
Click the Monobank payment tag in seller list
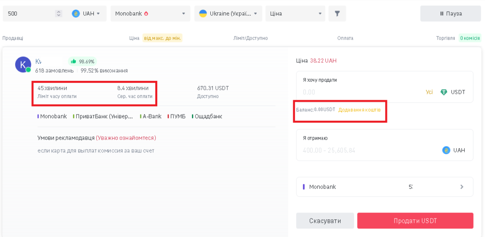tap(52, 116)
